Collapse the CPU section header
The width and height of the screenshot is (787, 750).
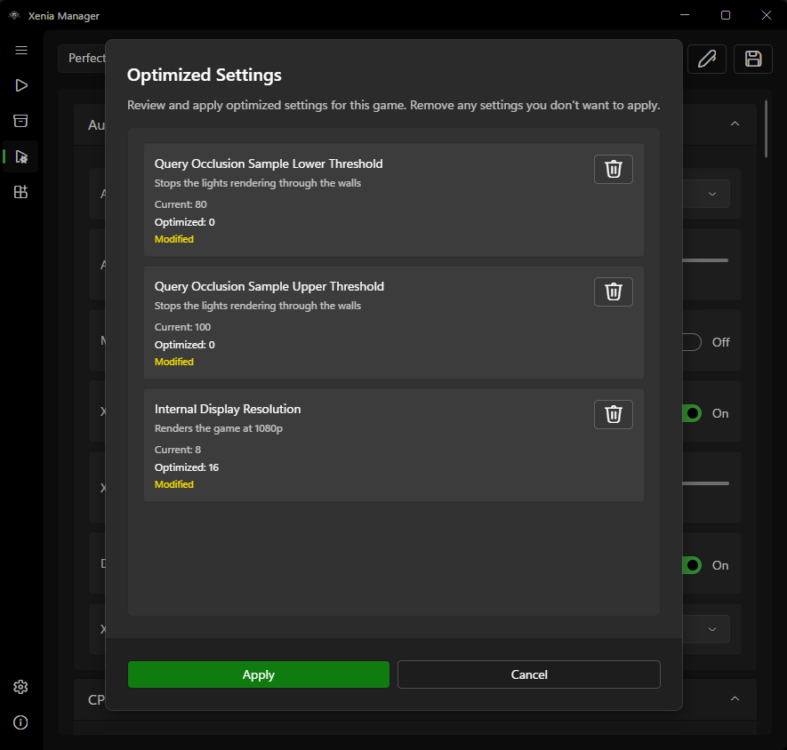point(735,700)
